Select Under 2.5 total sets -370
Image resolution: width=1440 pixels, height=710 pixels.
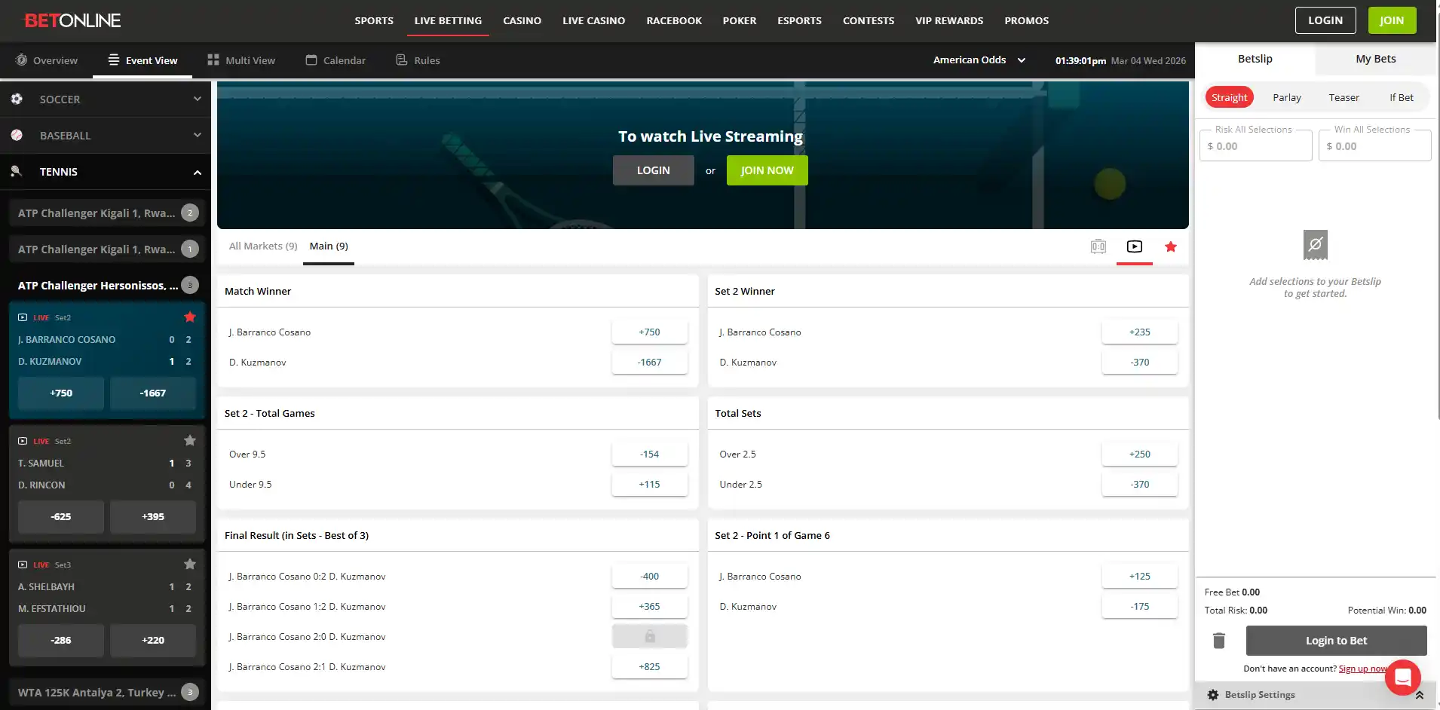(x=1140, y=484)
